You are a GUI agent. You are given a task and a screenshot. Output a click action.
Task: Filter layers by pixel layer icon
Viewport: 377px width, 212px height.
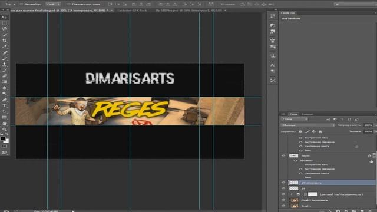[328, 119]
